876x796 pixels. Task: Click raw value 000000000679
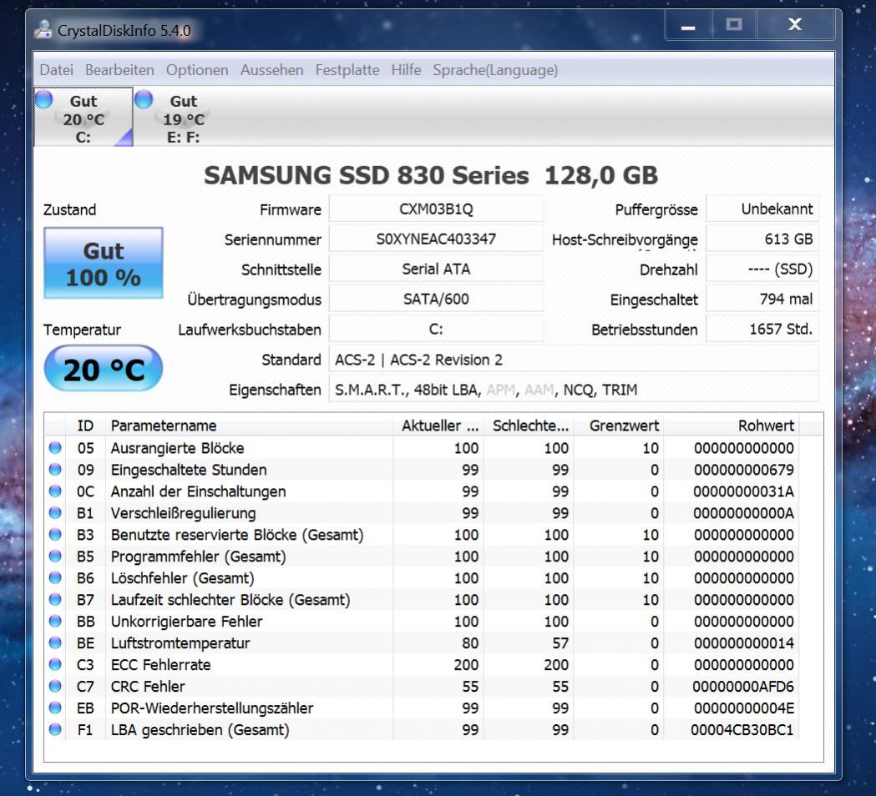point(743,470)
